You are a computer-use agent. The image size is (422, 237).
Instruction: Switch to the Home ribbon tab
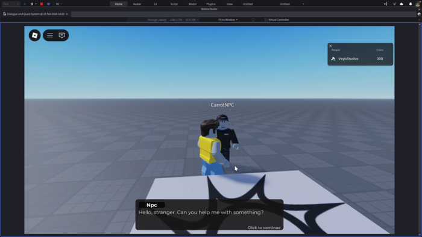tap(118, 4)
